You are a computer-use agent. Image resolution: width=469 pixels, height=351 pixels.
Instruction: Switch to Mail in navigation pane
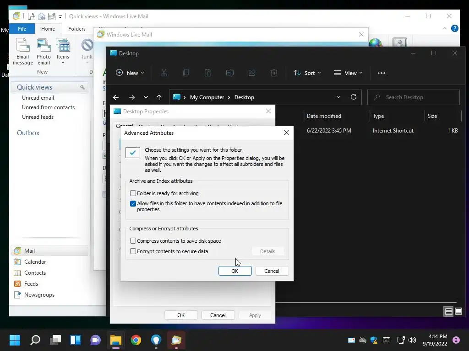coord(49,251)
